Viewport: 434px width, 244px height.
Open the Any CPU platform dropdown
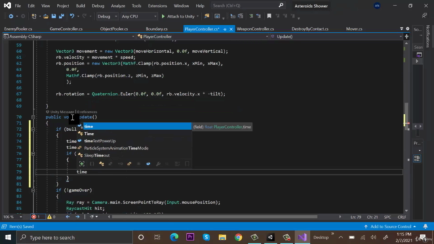[x=138, y=16]
